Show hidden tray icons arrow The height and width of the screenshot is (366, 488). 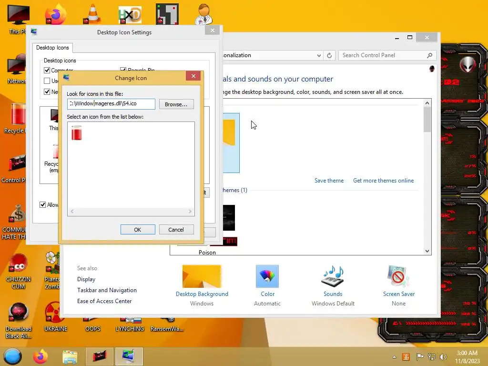394,357
